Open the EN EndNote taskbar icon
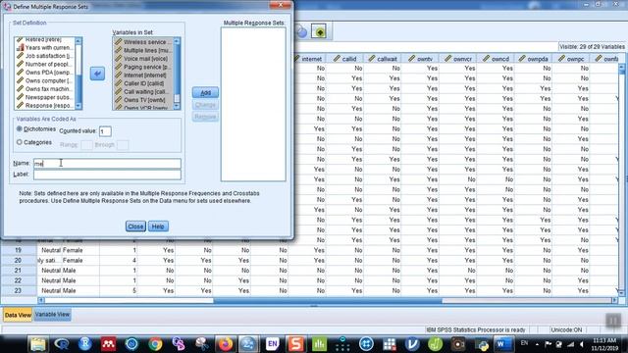Image resolution: width=628 pixels, height=353 pixels. point(273,344)
